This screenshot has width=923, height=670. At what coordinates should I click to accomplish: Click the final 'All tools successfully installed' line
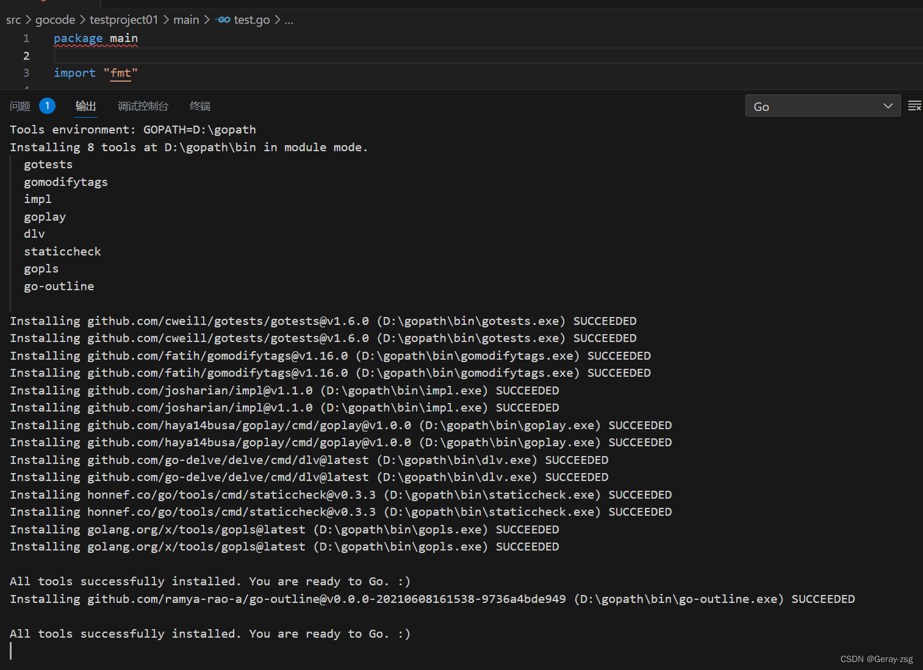pyautogui.click(x=210, y=634)
